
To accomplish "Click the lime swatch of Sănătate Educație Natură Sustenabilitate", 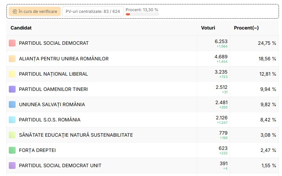I will 12,135.
